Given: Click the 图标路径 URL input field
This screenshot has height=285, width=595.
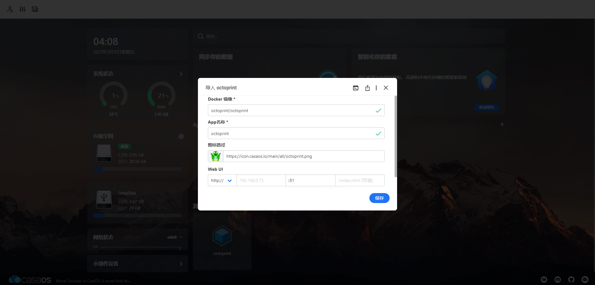Looking at the screenshot, I should [304, 156].
